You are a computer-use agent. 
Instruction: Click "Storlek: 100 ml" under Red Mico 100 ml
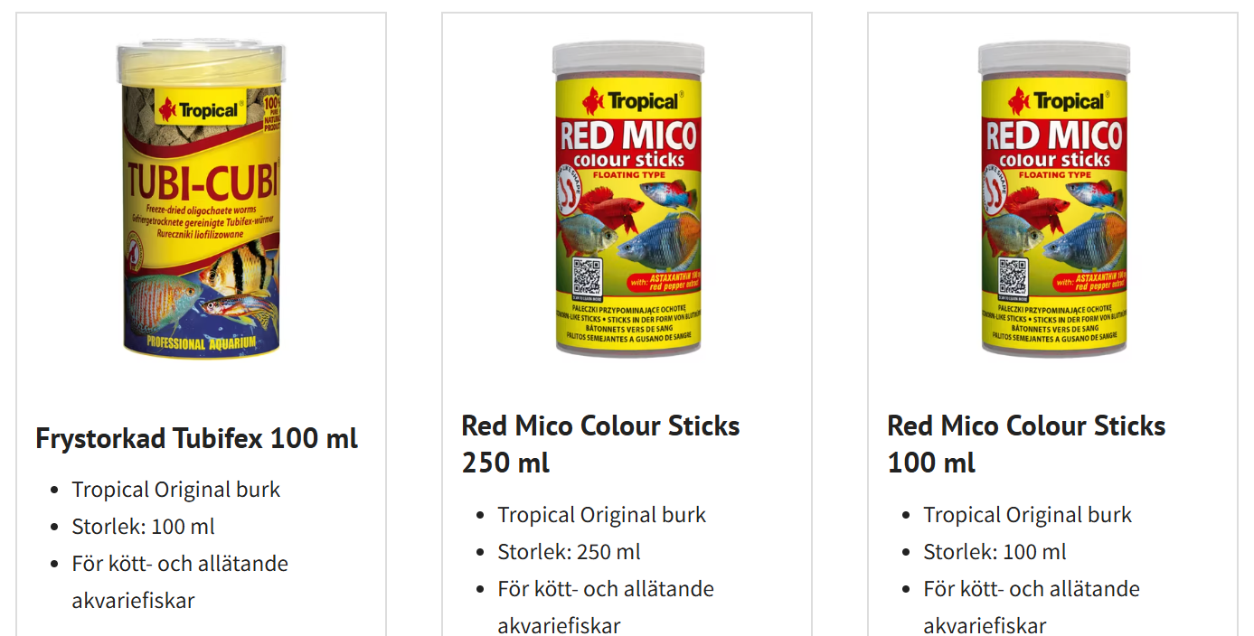[995, 552]
